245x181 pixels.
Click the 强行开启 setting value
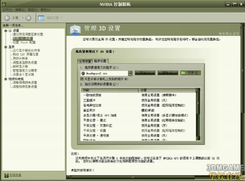(x=148, y=110)
